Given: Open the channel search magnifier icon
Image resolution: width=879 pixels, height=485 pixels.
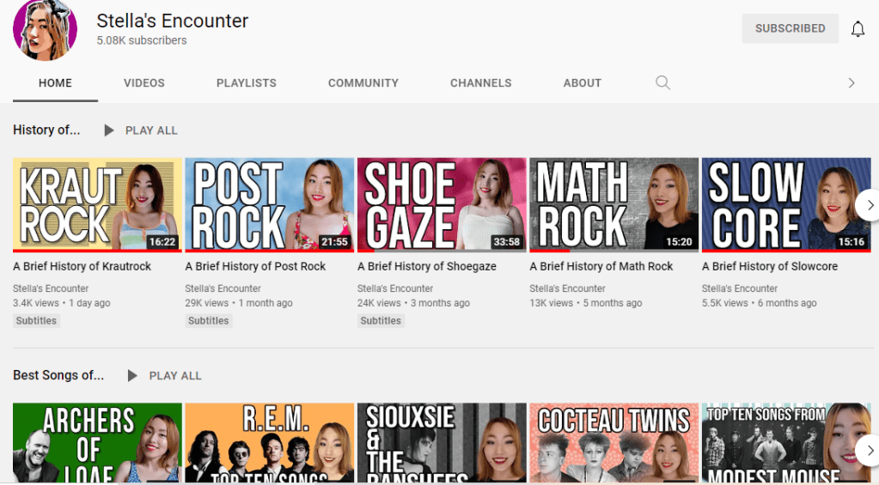Looking at the screenshot, I should 662,82.
